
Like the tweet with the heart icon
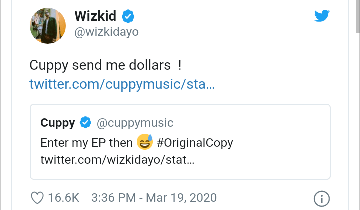tap(37, 198)
